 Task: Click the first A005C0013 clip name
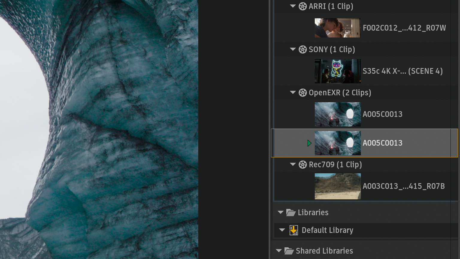click(x=382, y=114)
